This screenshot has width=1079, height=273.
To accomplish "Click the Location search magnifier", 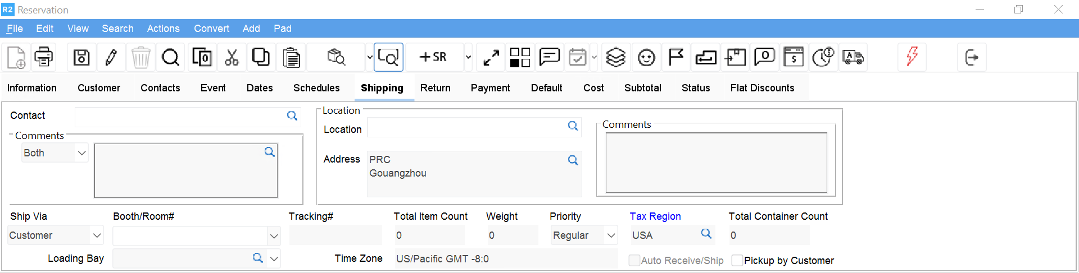I will (573, 126).
